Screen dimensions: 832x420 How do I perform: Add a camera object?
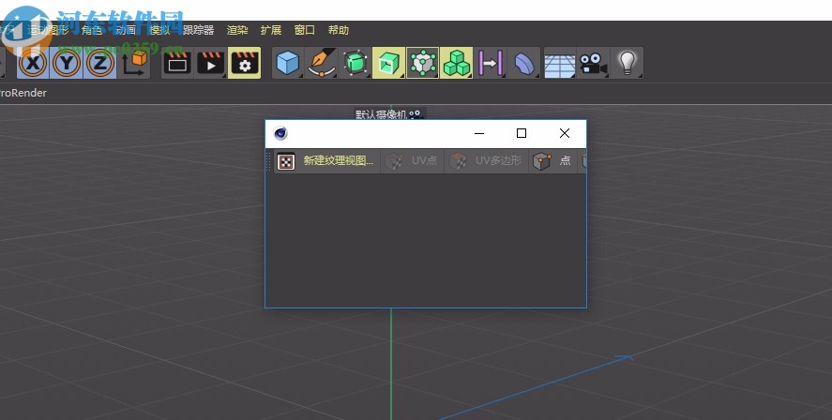pos(593,63)
